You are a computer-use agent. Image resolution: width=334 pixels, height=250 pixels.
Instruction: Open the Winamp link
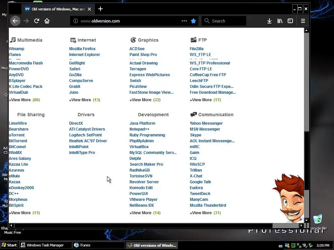16,49
